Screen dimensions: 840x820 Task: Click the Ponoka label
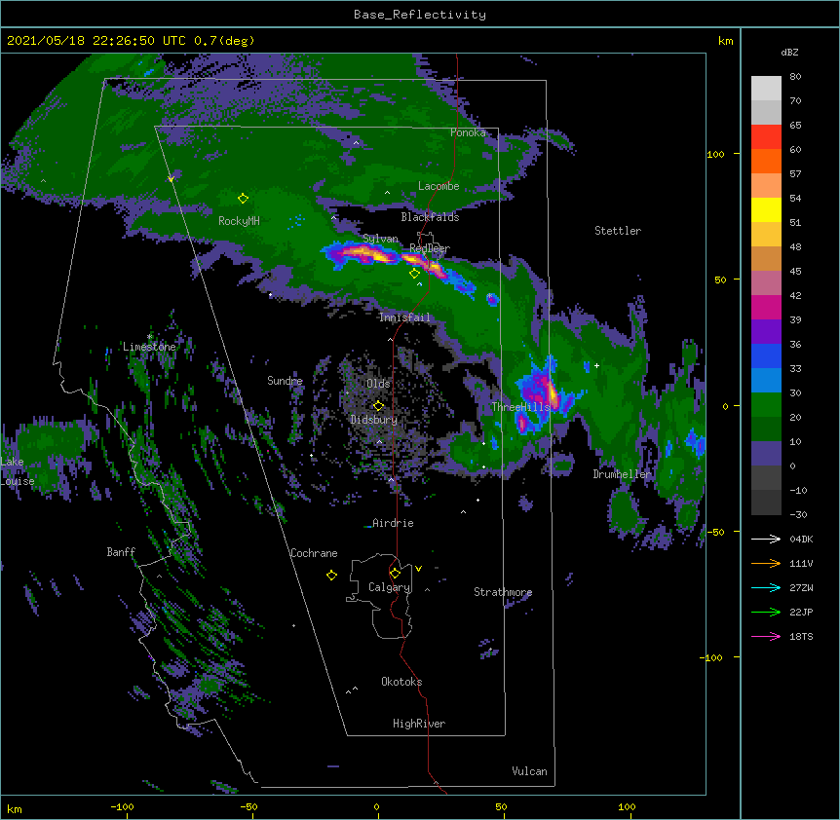pos(468,132)
